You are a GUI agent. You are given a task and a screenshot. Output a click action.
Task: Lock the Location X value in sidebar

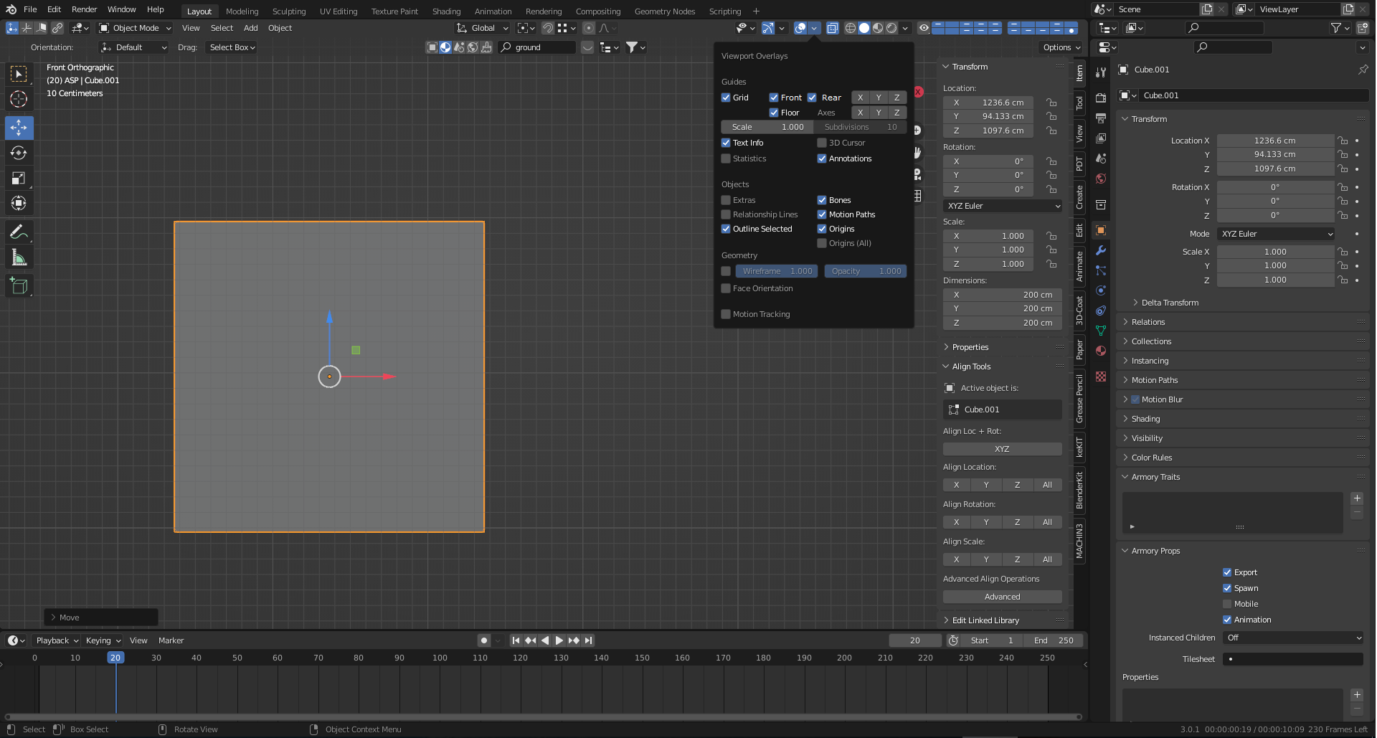pos(1051,103)
